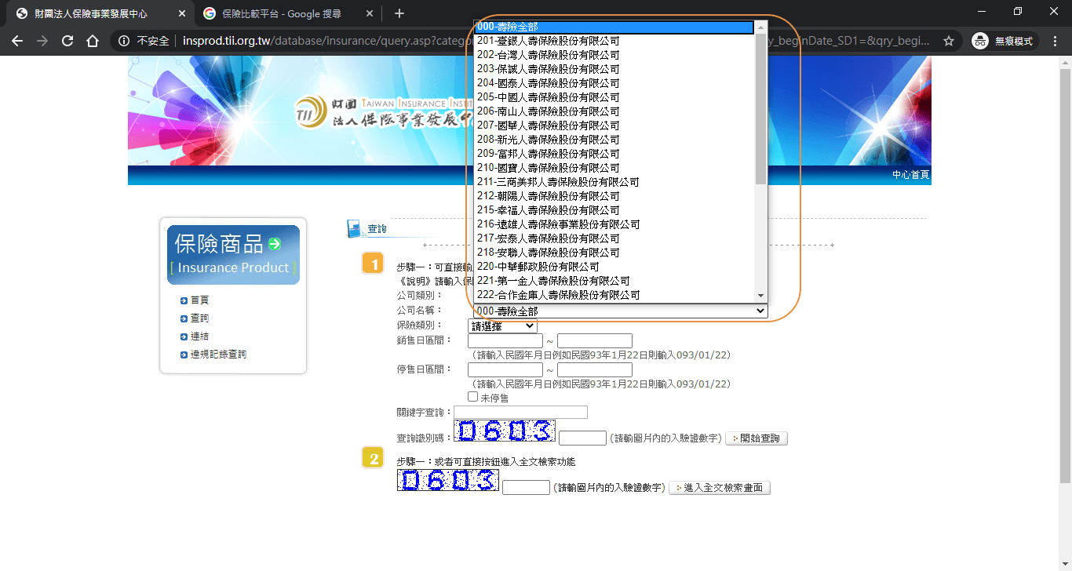Click the browser home icon
The height and width of the screenshot is (571, 1072).
tap(93, 41)
